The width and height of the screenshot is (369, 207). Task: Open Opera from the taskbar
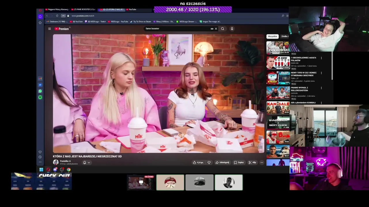click(x=48, y=170)
